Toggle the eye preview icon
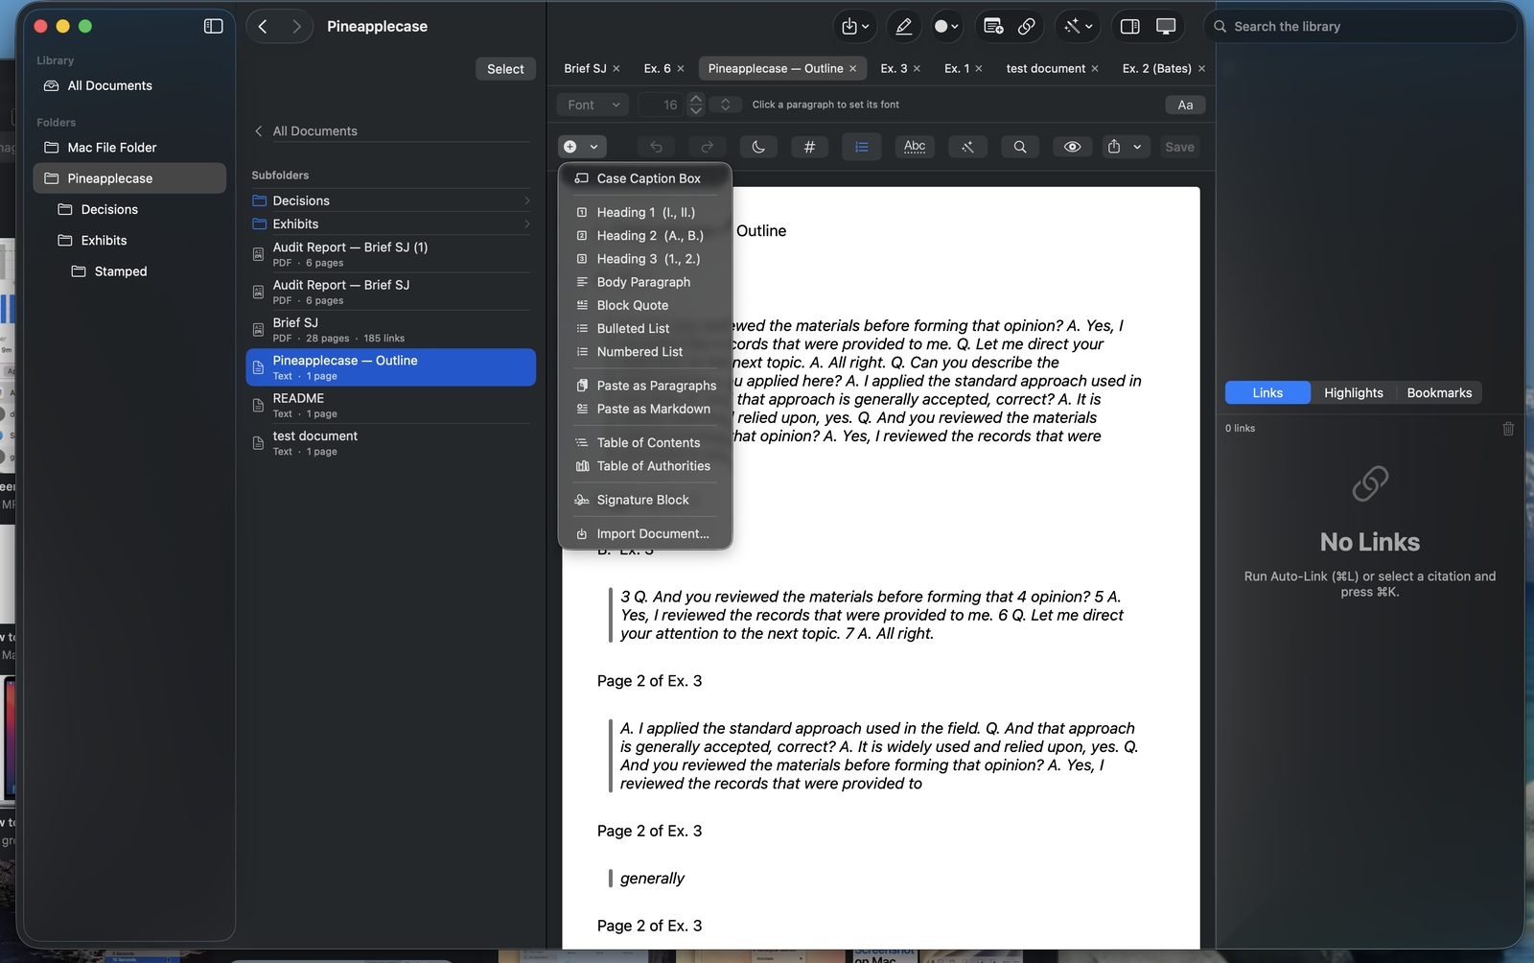 tap(1072, 147)
